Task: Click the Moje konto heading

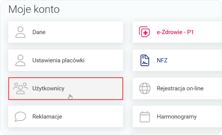Action: click(x=34, y=9)
